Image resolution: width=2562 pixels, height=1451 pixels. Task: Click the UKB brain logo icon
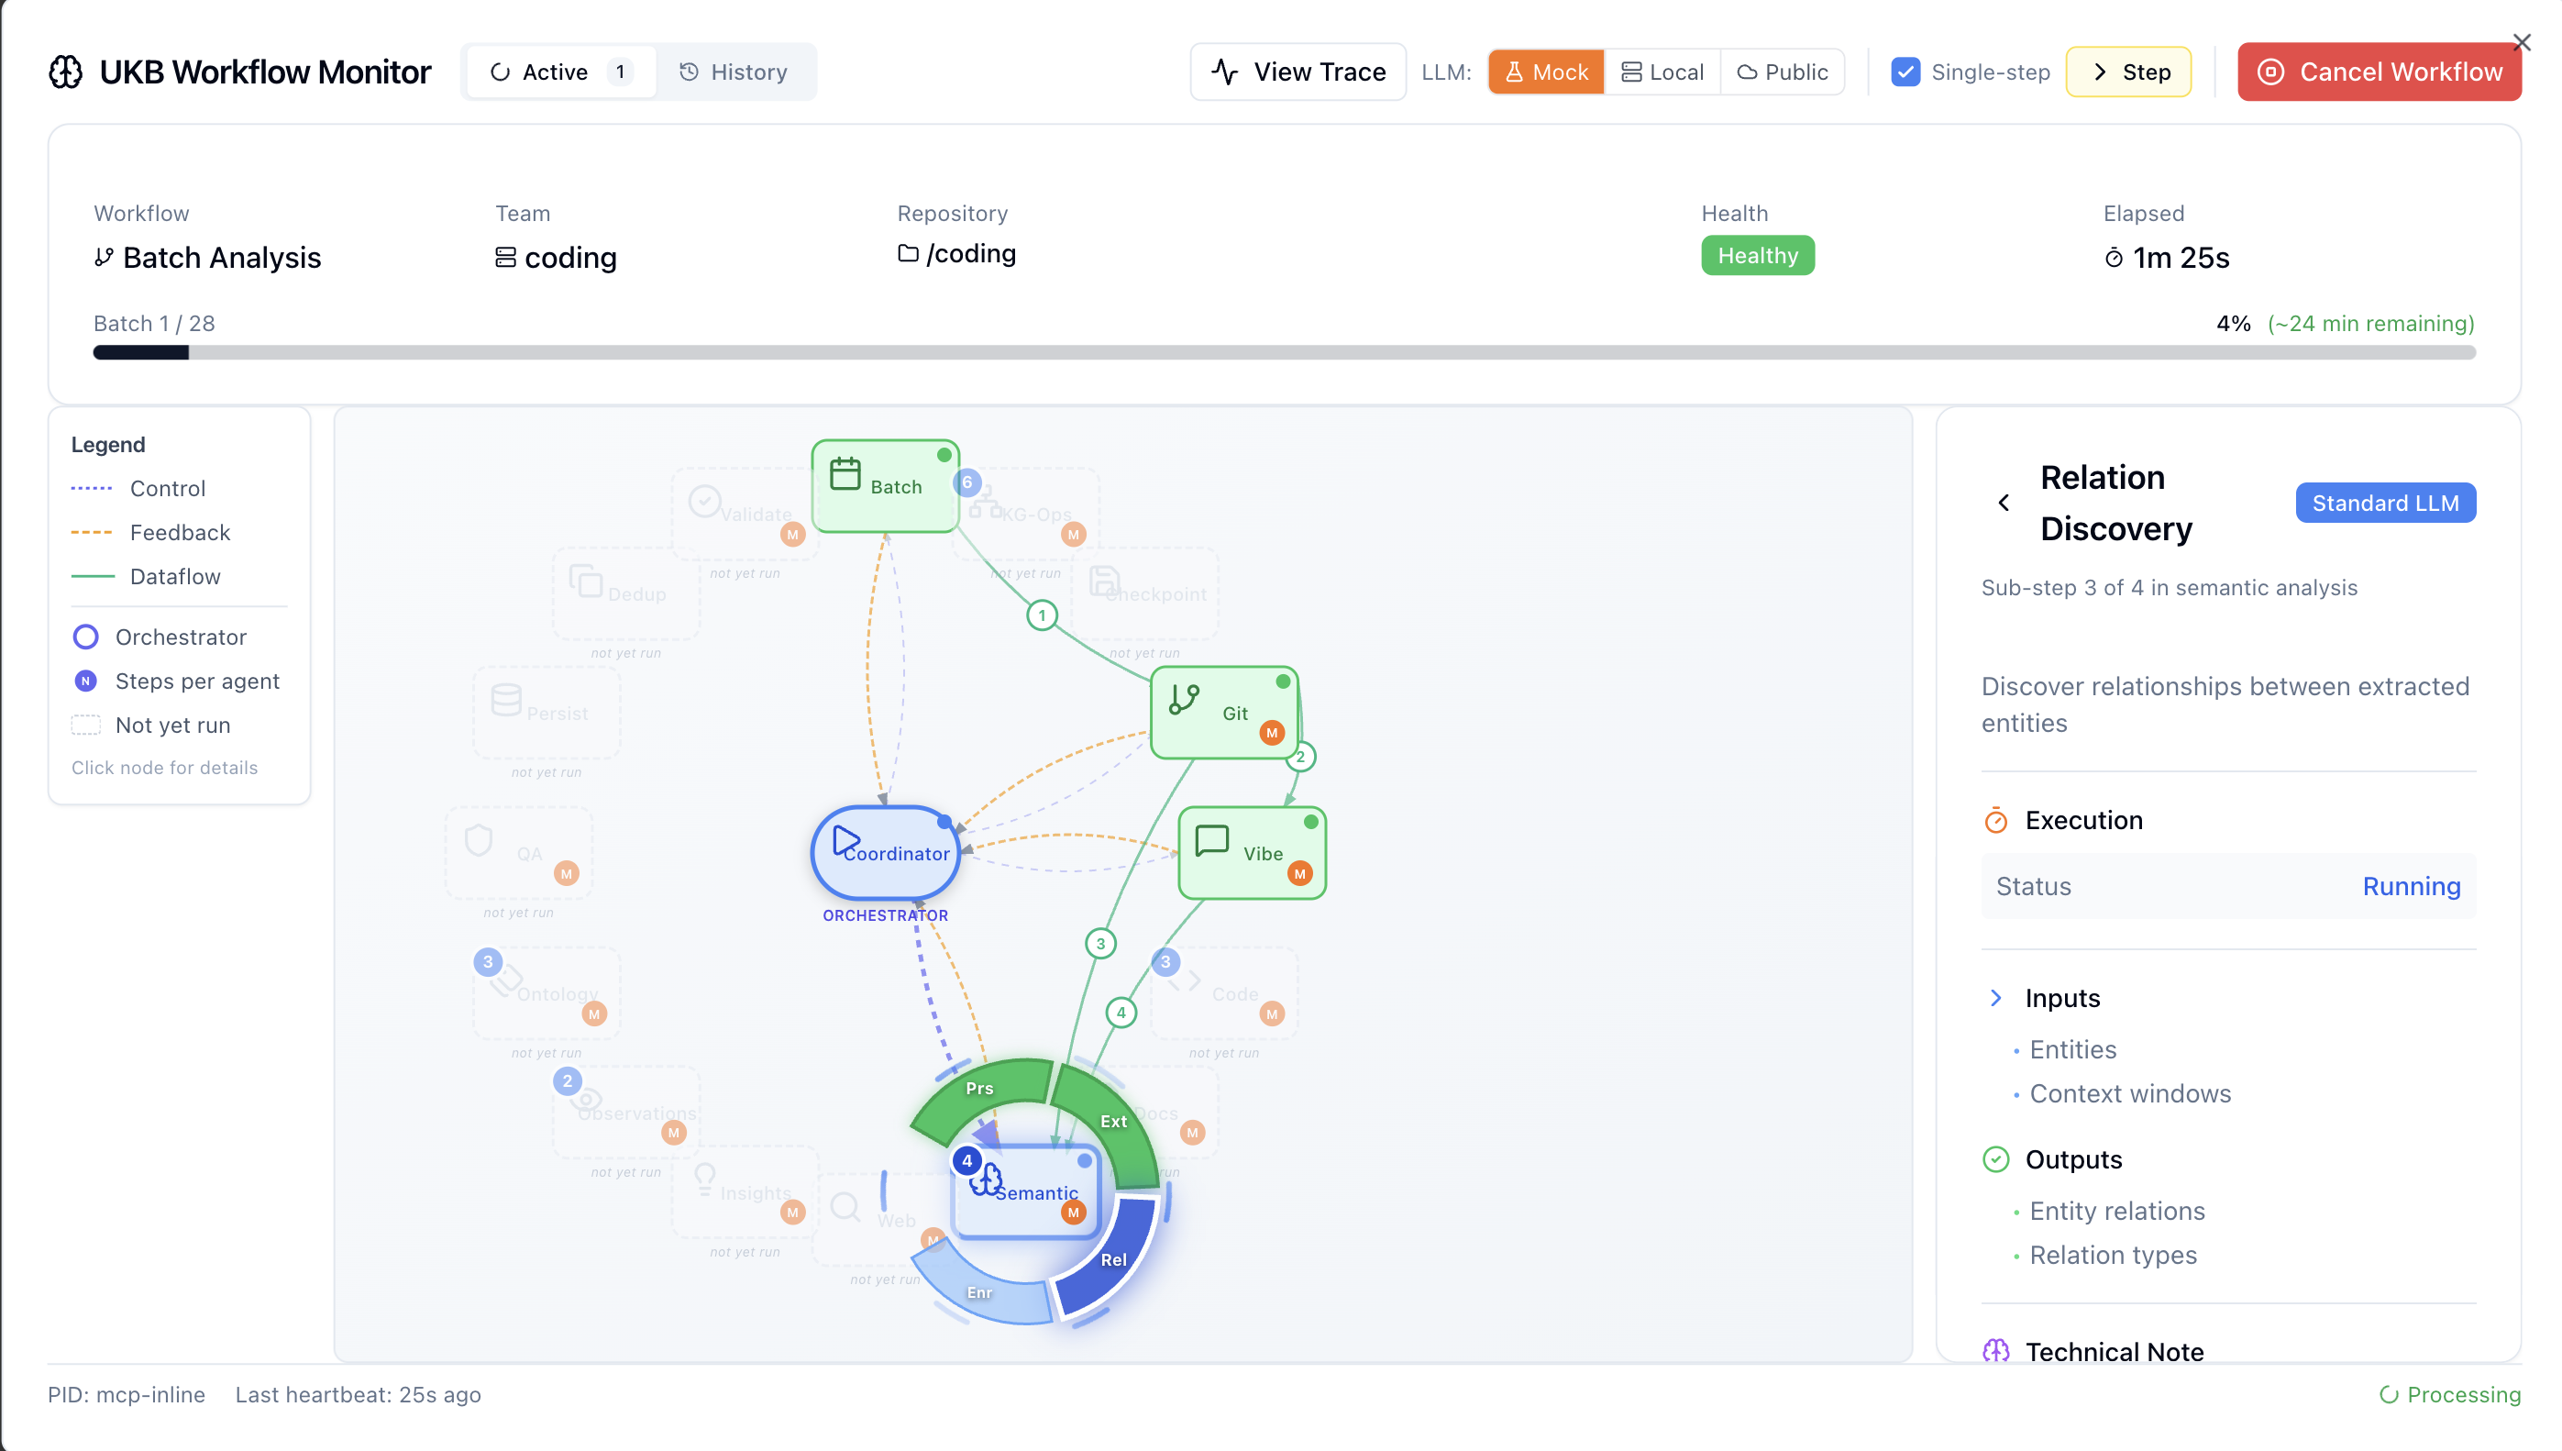tap(66, 72)
